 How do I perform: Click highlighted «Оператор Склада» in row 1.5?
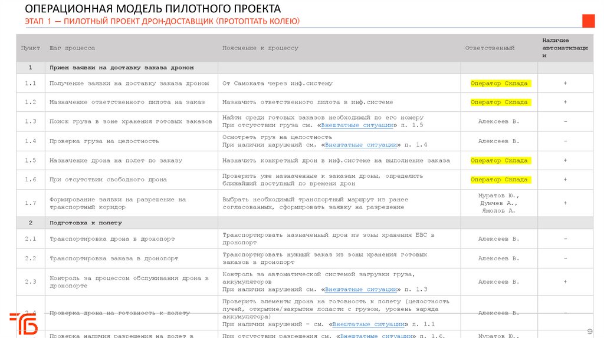coord(499,160)
